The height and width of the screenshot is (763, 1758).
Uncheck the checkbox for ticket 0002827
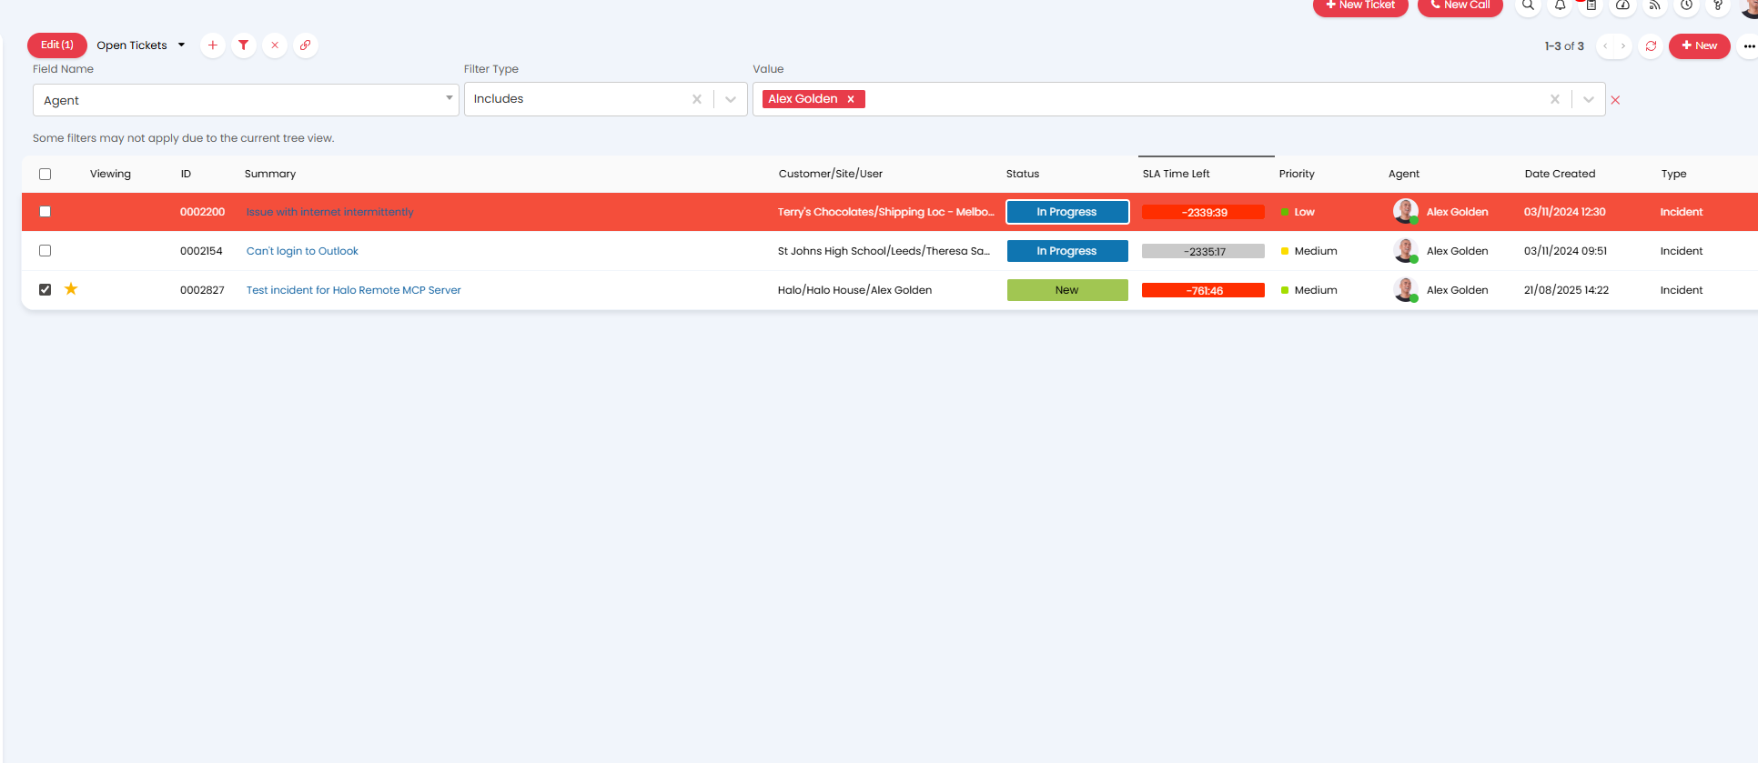point(45,290)
